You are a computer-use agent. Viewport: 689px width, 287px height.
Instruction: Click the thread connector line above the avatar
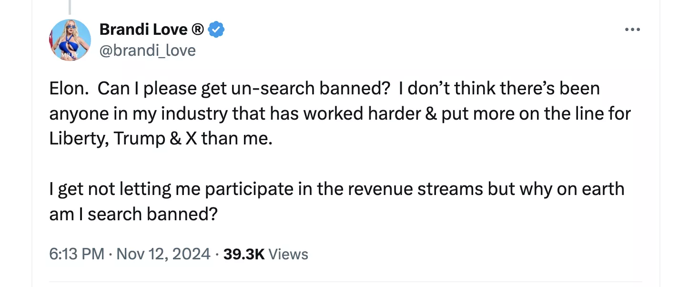[70, 7]
